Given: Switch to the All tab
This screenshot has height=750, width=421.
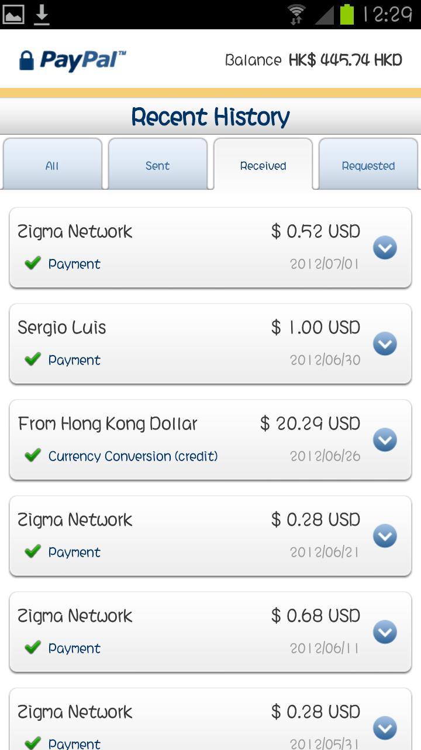Looking at the screenshot, I should tap(52, 166).
